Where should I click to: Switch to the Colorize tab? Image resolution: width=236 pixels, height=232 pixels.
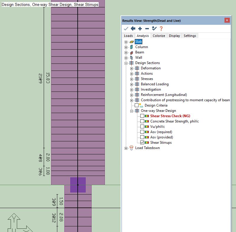(159, 36)
